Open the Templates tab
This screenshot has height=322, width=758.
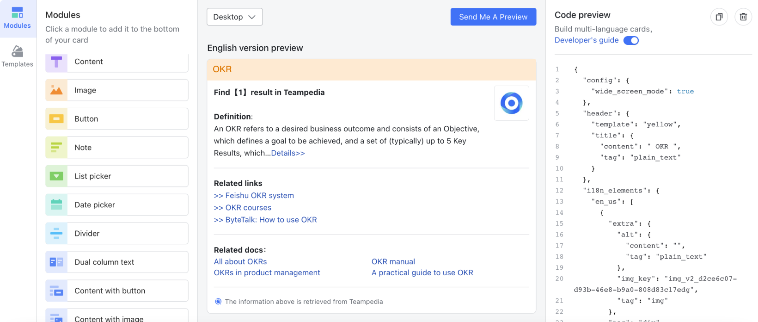coord(18,56)
